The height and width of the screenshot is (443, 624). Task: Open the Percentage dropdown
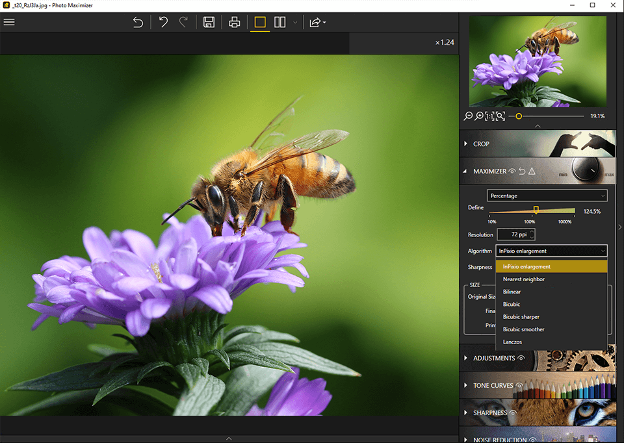[547, 196]
